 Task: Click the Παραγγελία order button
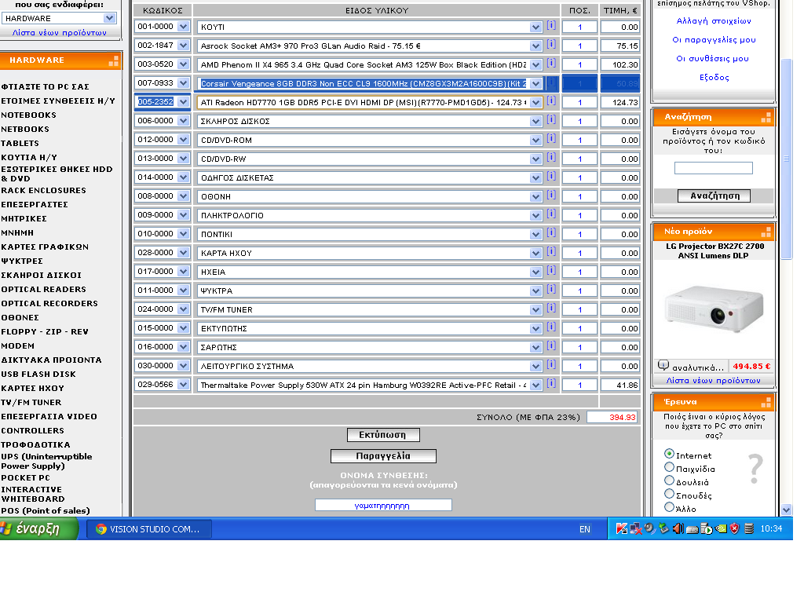coord(383,456)
